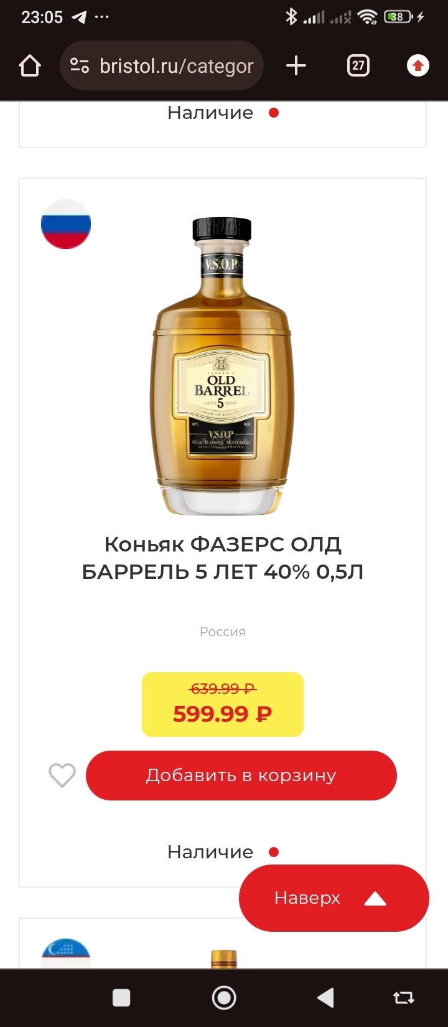The height and width of the screenshot is (1027, 448).
Task: Tap the Android back triangle button
Action: coord(325,998)
